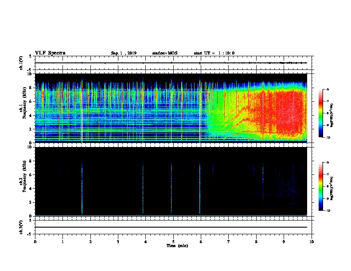This screenshot has width=351, height=271.
Task: Click time axis tick label "7"
Action: pos(229,242)
